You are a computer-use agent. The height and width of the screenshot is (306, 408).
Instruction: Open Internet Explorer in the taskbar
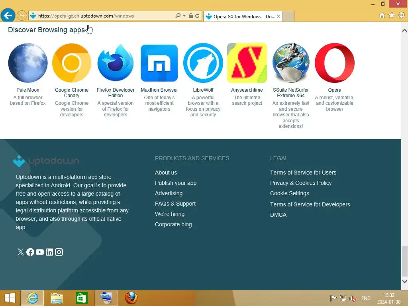tap(32, 298)
